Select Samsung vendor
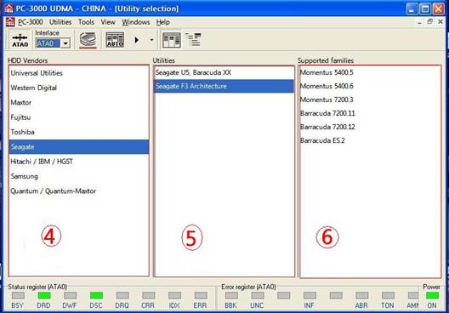This screenshot has height=313, width=449. pos(79,176)
